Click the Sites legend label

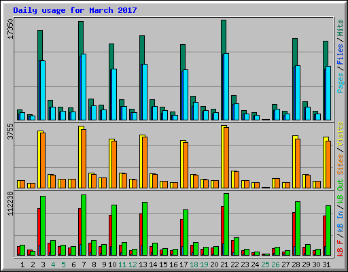coord(341,165)
